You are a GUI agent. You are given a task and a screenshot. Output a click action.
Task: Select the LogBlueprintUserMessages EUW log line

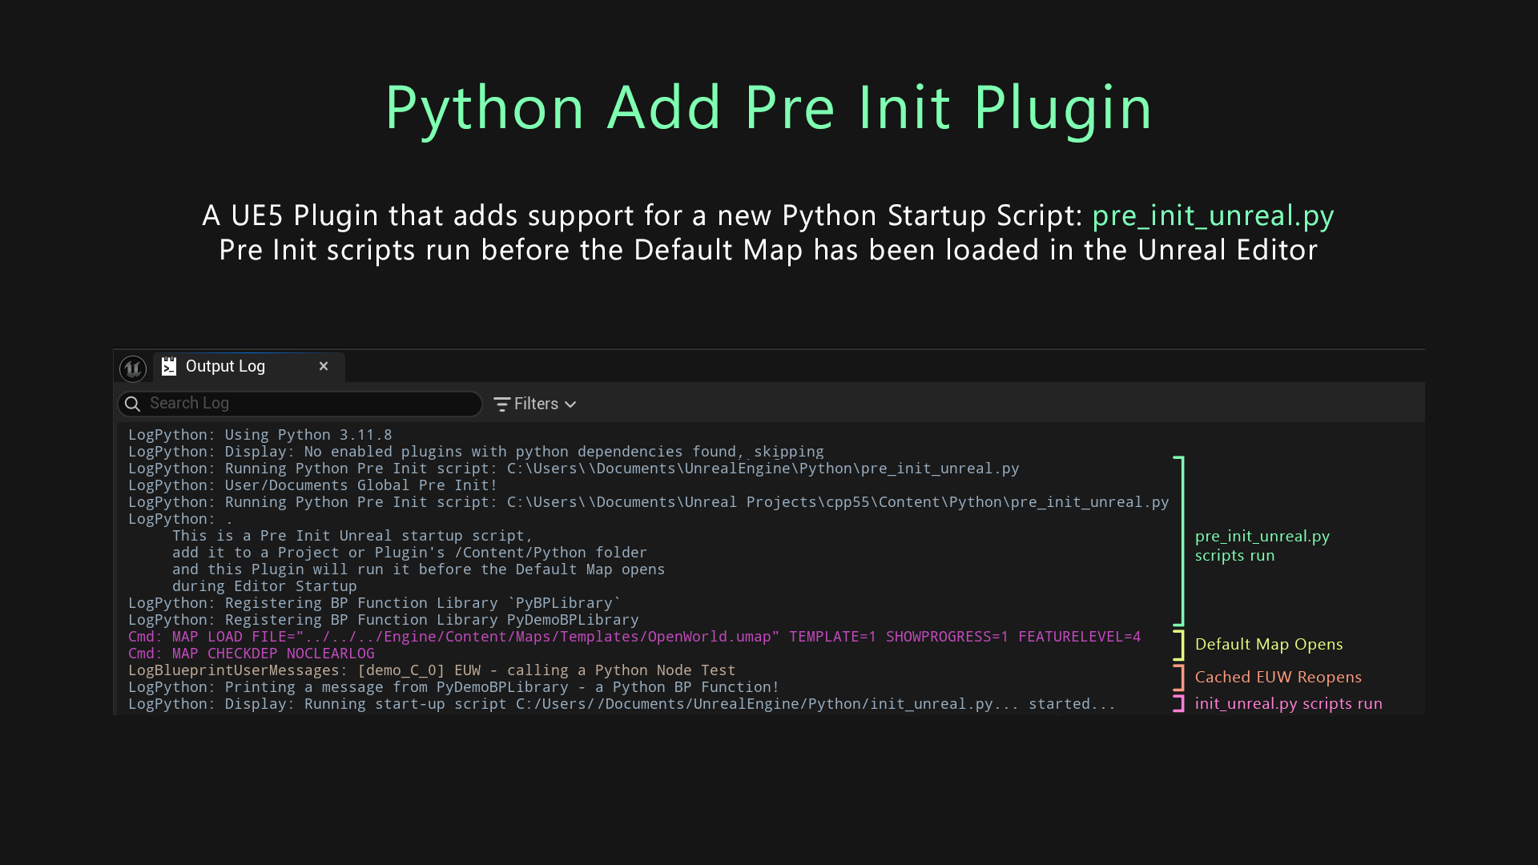(432, 670)
